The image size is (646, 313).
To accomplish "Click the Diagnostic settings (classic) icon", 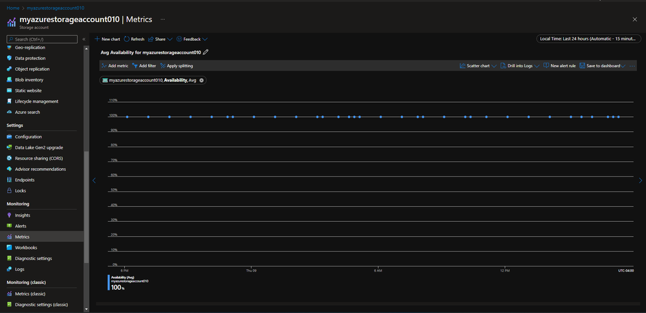I will coord(9,305).
